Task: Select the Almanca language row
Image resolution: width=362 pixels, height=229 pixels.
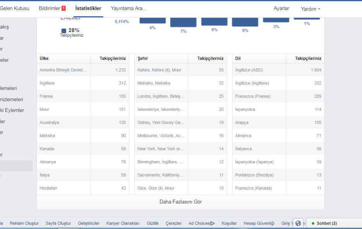Action: point(278,136)
